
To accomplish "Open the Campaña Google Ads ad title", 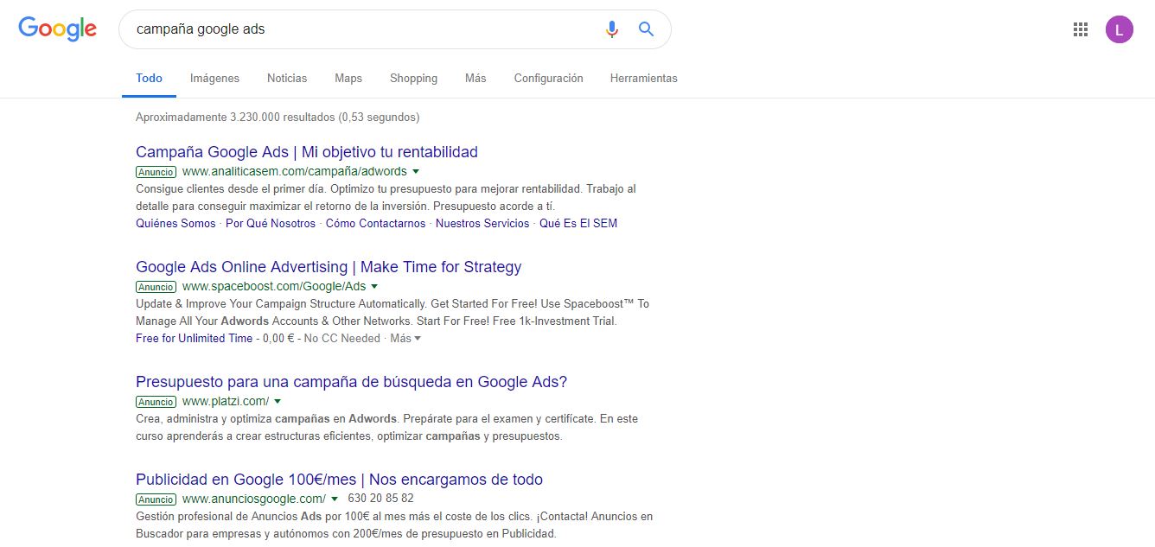I will (307, 152).
